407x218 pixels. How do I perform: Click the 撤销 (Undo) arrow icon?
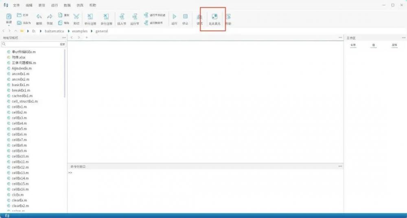pyautogui.click(x=39, y=17)
